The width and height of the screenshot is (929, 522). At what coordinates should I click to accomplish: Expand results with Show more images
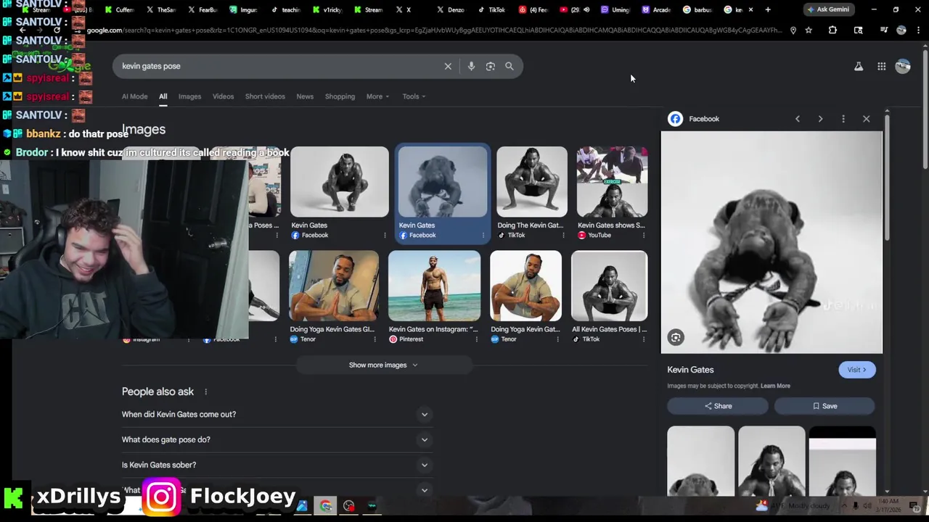(x=383, y=365)
